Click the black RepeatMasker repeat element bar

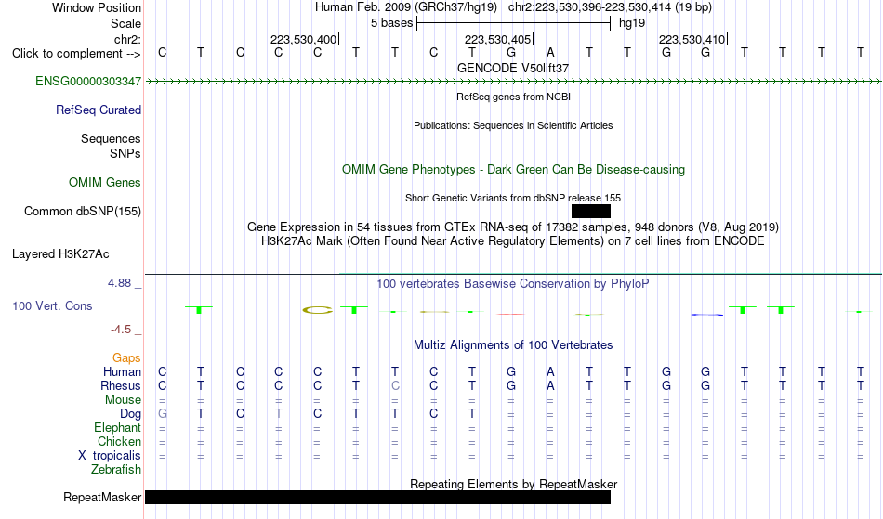(377, 497)
